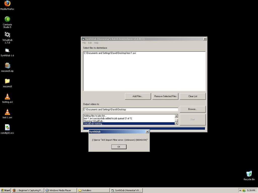
Task: Select 'Adding files to jobs list...' log line
Action: [95, 116]
